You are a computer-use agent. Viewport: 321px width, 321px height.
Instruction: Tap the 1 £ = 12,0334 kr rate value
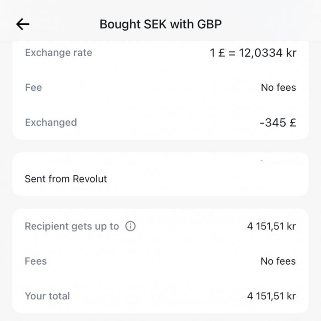pyautogui.click(x=253, y=53)
